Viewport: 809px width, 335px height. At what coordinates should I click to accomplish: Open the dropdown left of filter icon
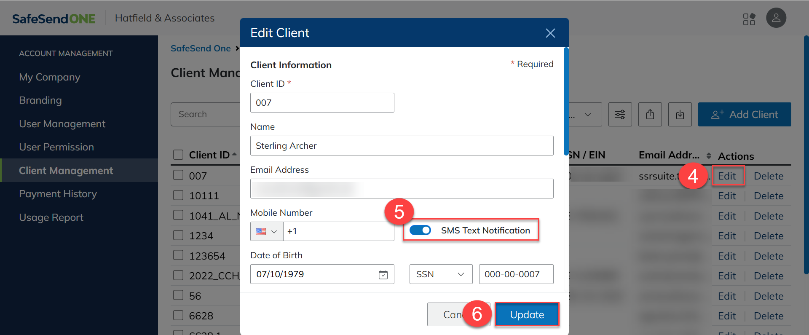(x=586, y=115)
